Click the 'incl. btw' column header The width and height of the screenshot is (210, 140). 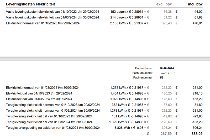[195, 4]
